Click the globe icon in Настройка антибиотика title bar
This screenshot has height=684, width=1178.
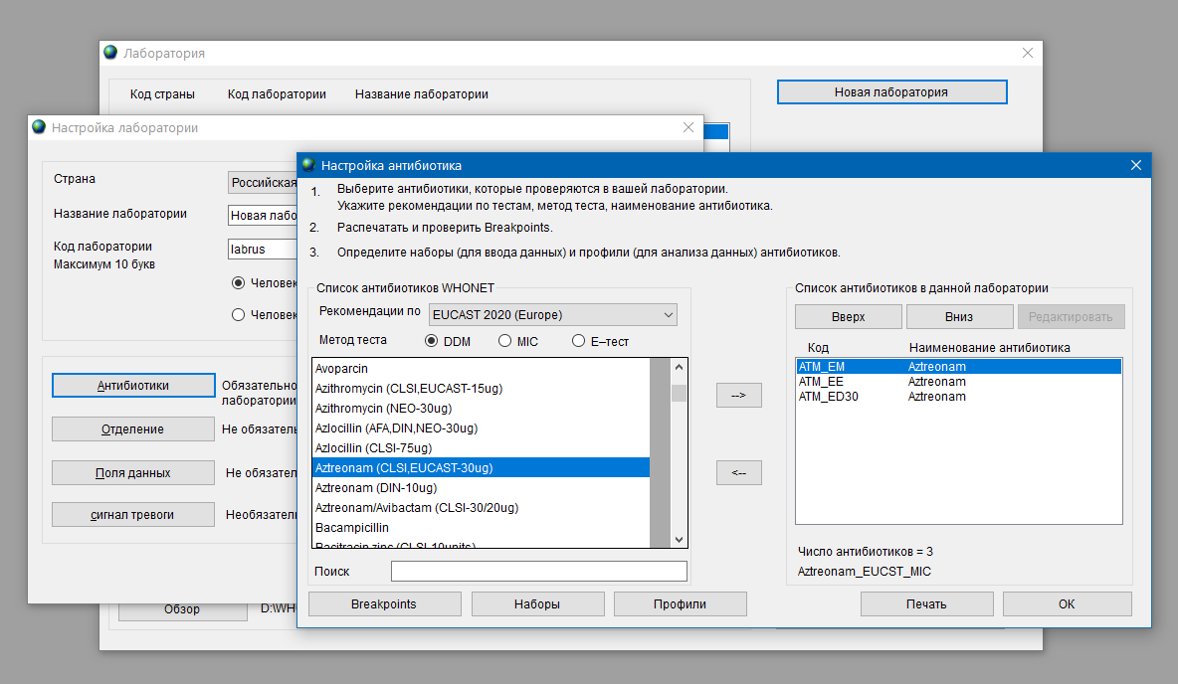(x=308, y=164)
